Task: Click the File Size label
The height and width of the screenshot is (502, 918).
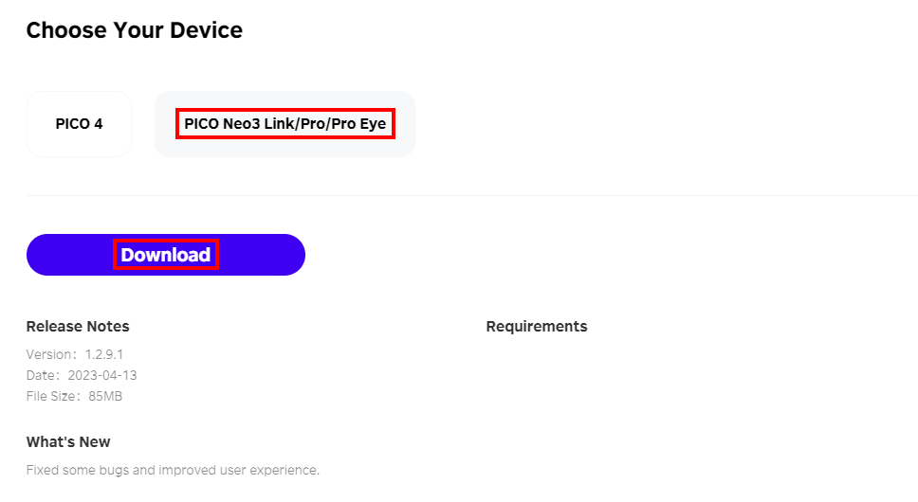Action: pos(53,396)
